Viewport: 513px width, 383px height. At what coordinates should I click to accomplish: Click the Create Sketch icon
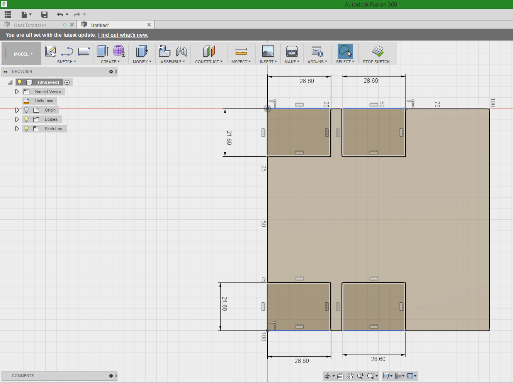click(51, 51)
